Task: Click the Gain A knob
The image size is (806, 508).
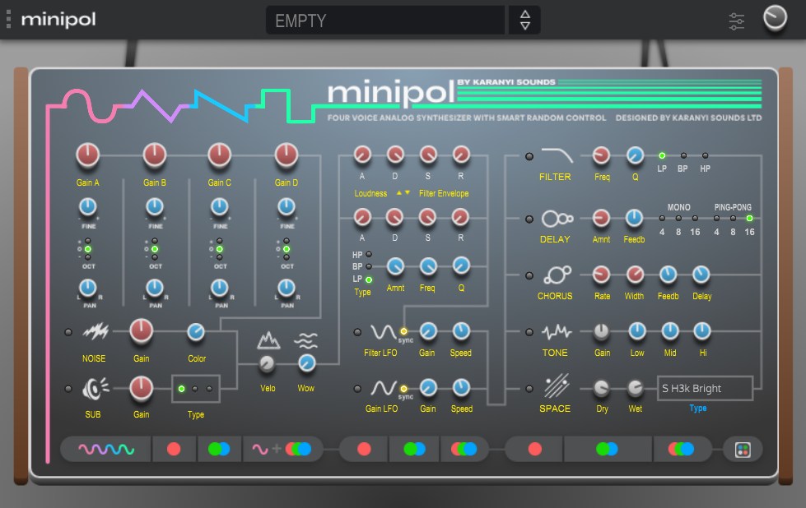Action: coord(88,155)
